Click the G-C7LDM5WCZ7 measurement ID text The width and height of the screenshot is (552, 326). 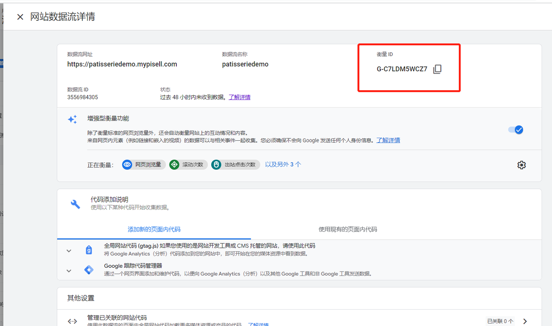pos(402,69)
